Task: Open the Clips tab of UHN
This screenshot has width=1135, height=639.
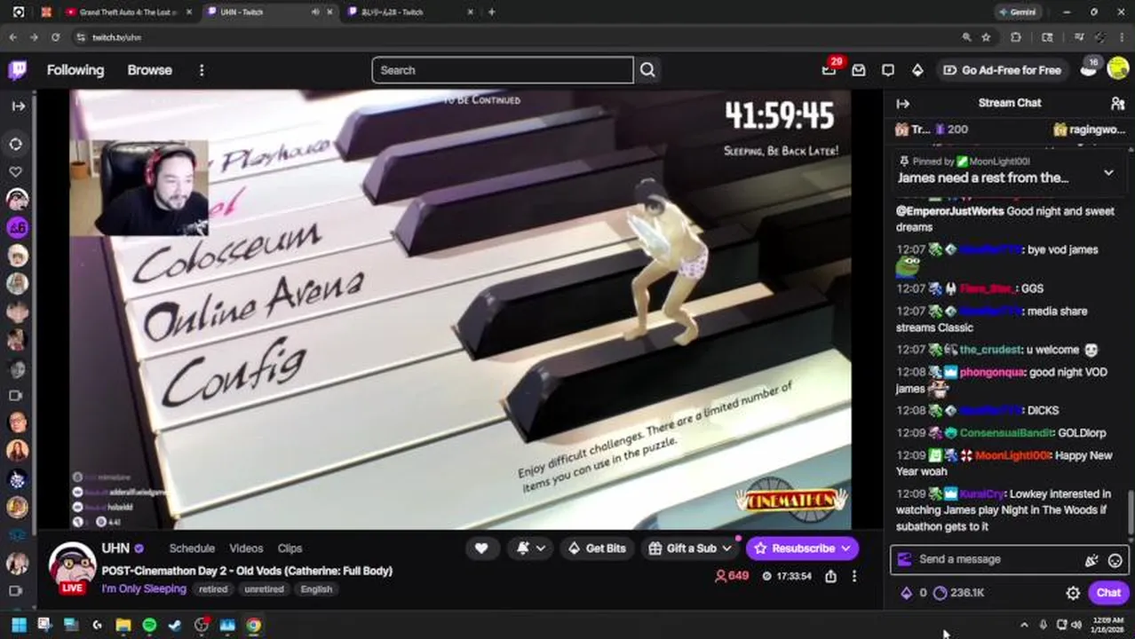Action: click(x=290, y=548)
